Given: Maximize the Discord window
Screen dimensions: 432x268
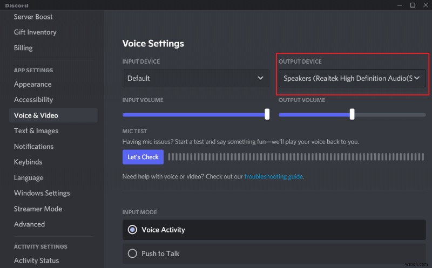Looking at the screenshot, I should tap(413, 5).
